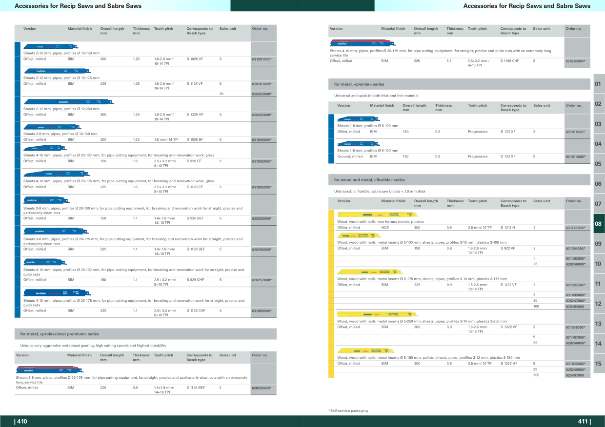This screenshot has width=605, height=427.
Task: Click order number 628256000*
Action: pyautogui.click(x=262, y=250)
